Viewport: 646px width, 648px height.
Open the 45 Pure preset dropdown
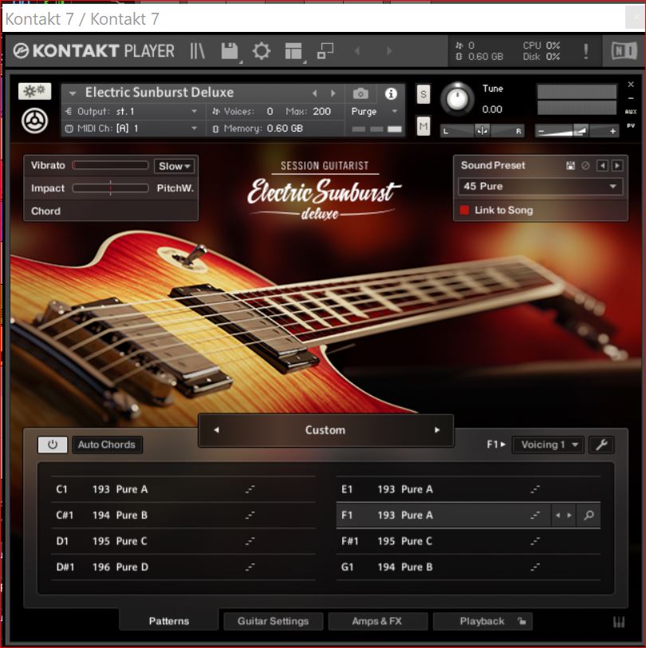[540, 187]
